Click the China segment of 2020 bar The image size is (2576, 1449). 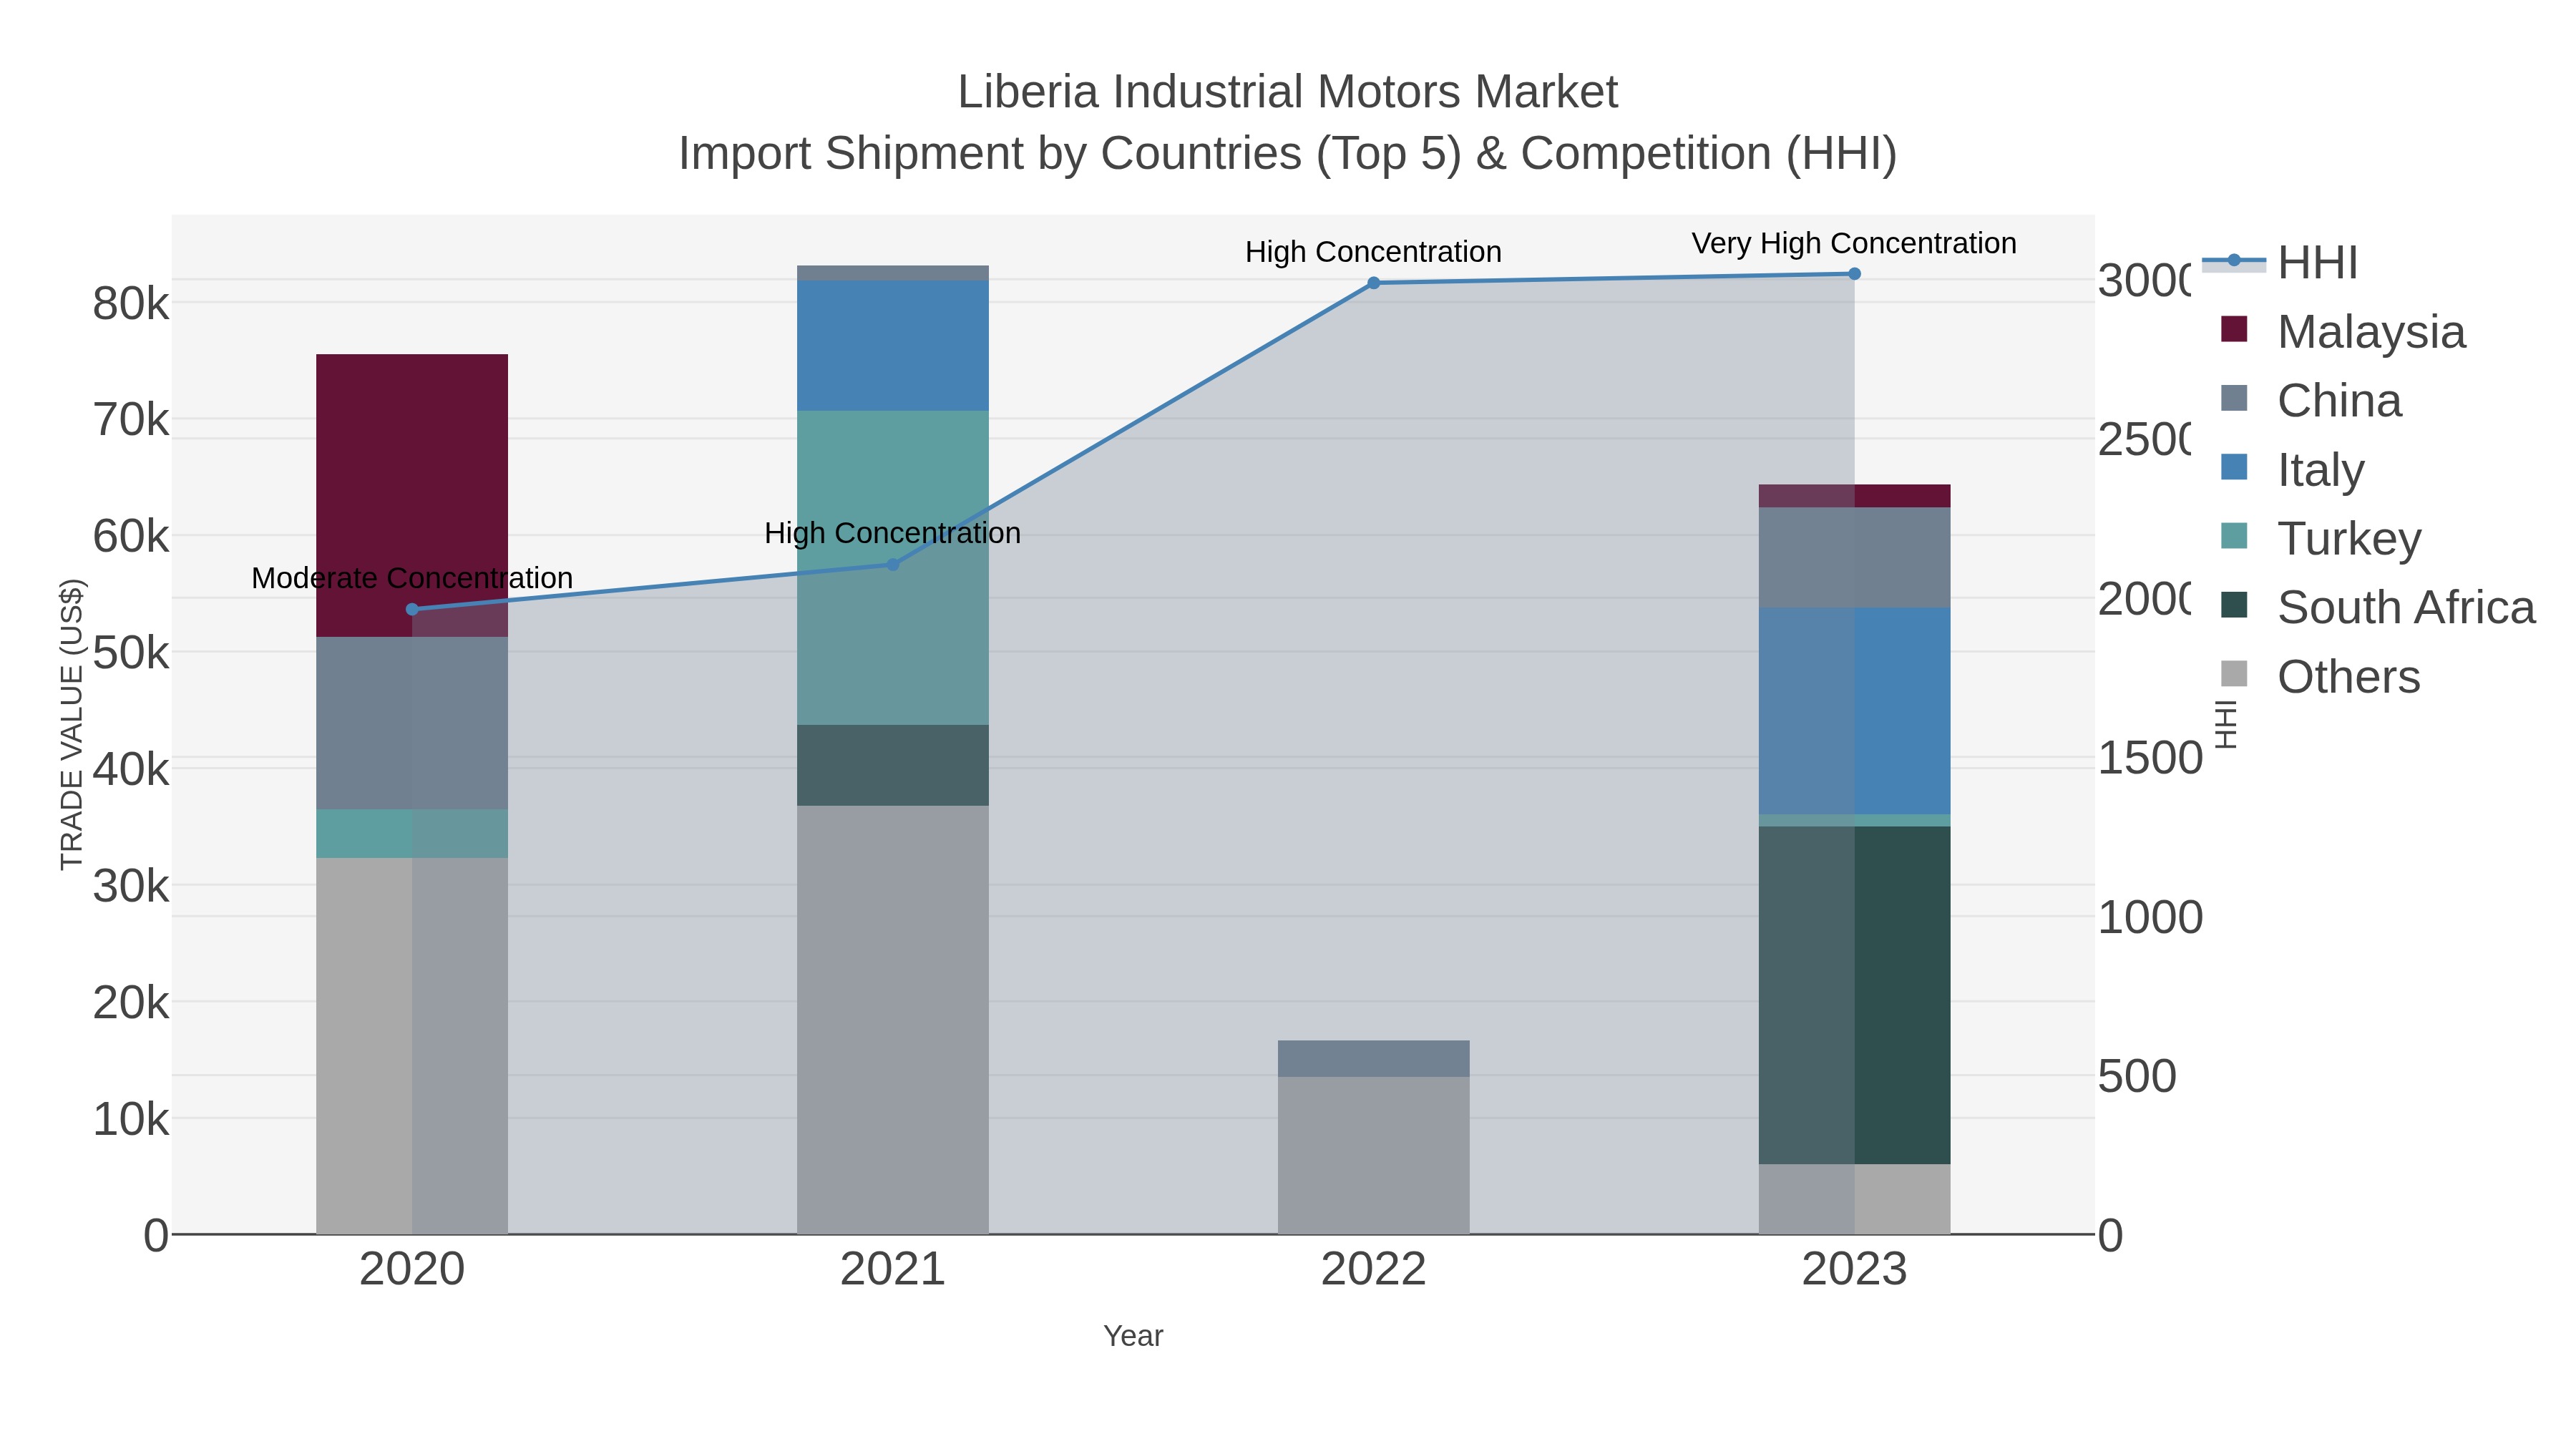click(412, 723)
